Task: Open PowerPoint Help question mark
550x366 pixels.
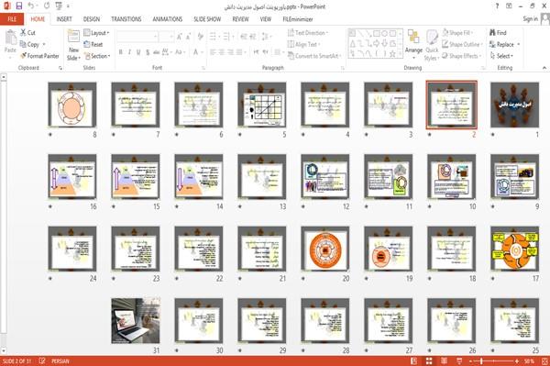Action: 497,6
